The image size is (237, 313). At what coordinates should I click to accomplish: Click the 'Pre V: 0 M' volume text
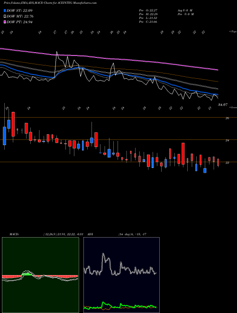click(186, 14)
